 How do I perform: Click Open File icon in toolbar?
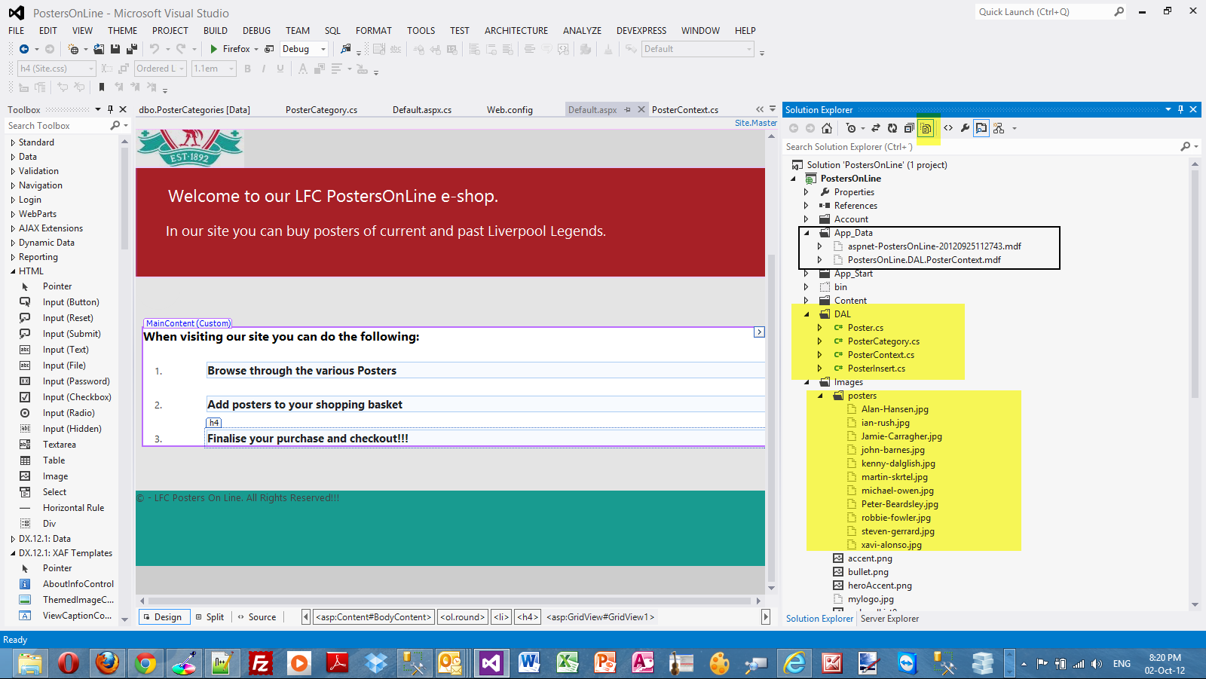(x=99, y=49)
